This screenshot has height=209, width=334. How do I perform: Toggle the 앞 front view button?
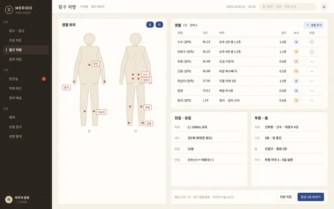pos(150,25)
